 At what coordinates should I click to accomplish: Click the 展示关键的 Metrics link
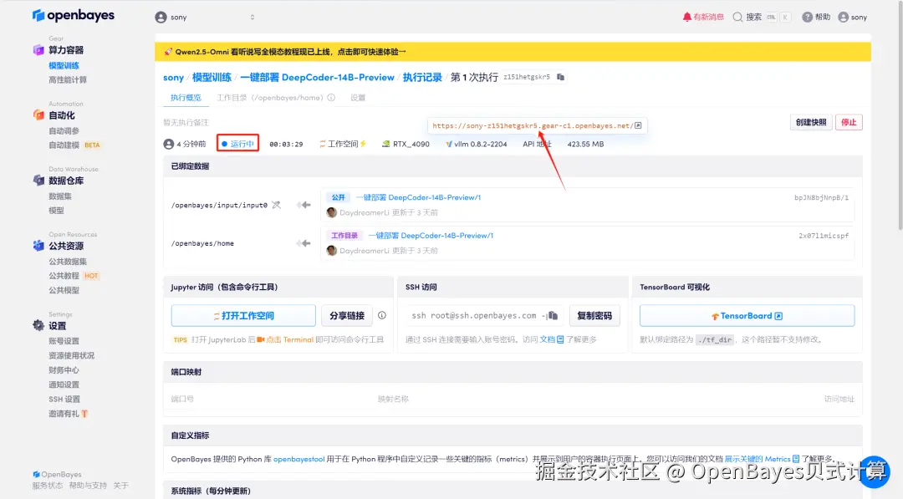(x=758, y=459)
